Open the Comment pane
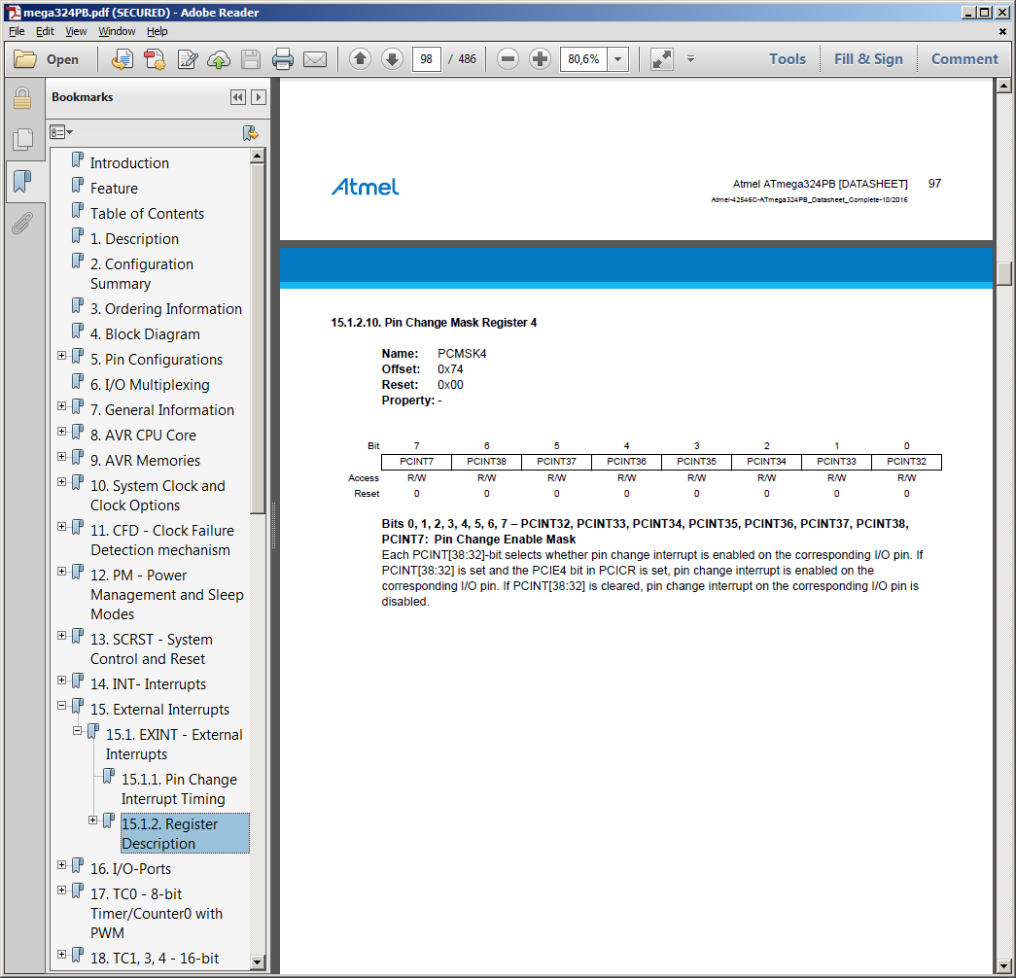 964,59
